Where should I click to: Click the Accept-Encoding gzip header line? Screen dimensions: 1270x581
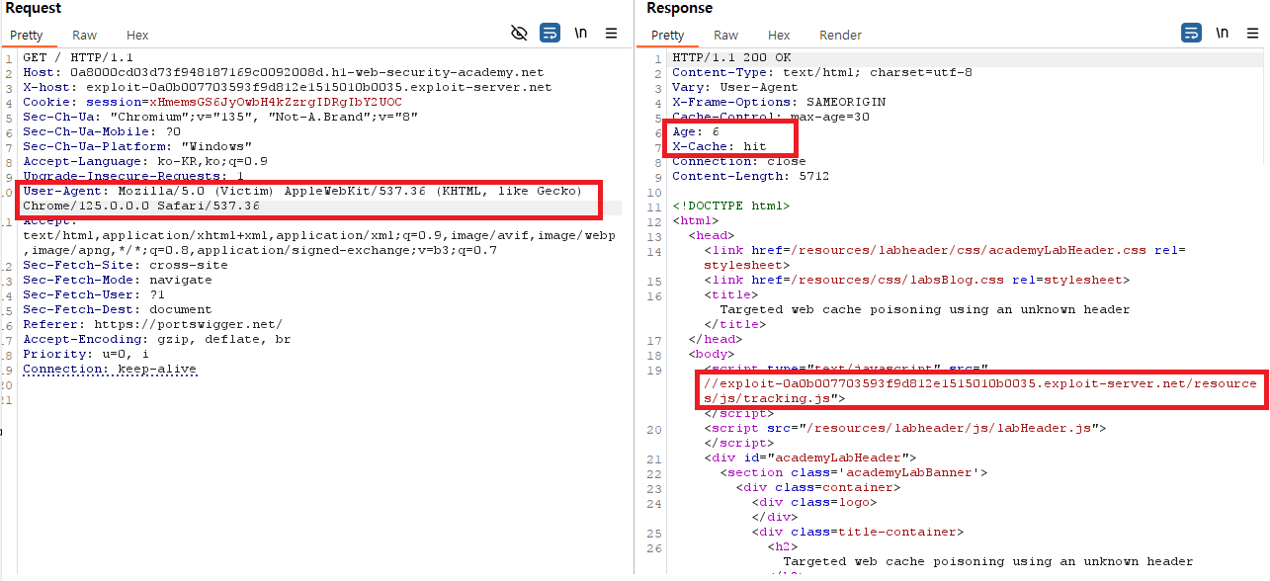click(x=157, y=339)
